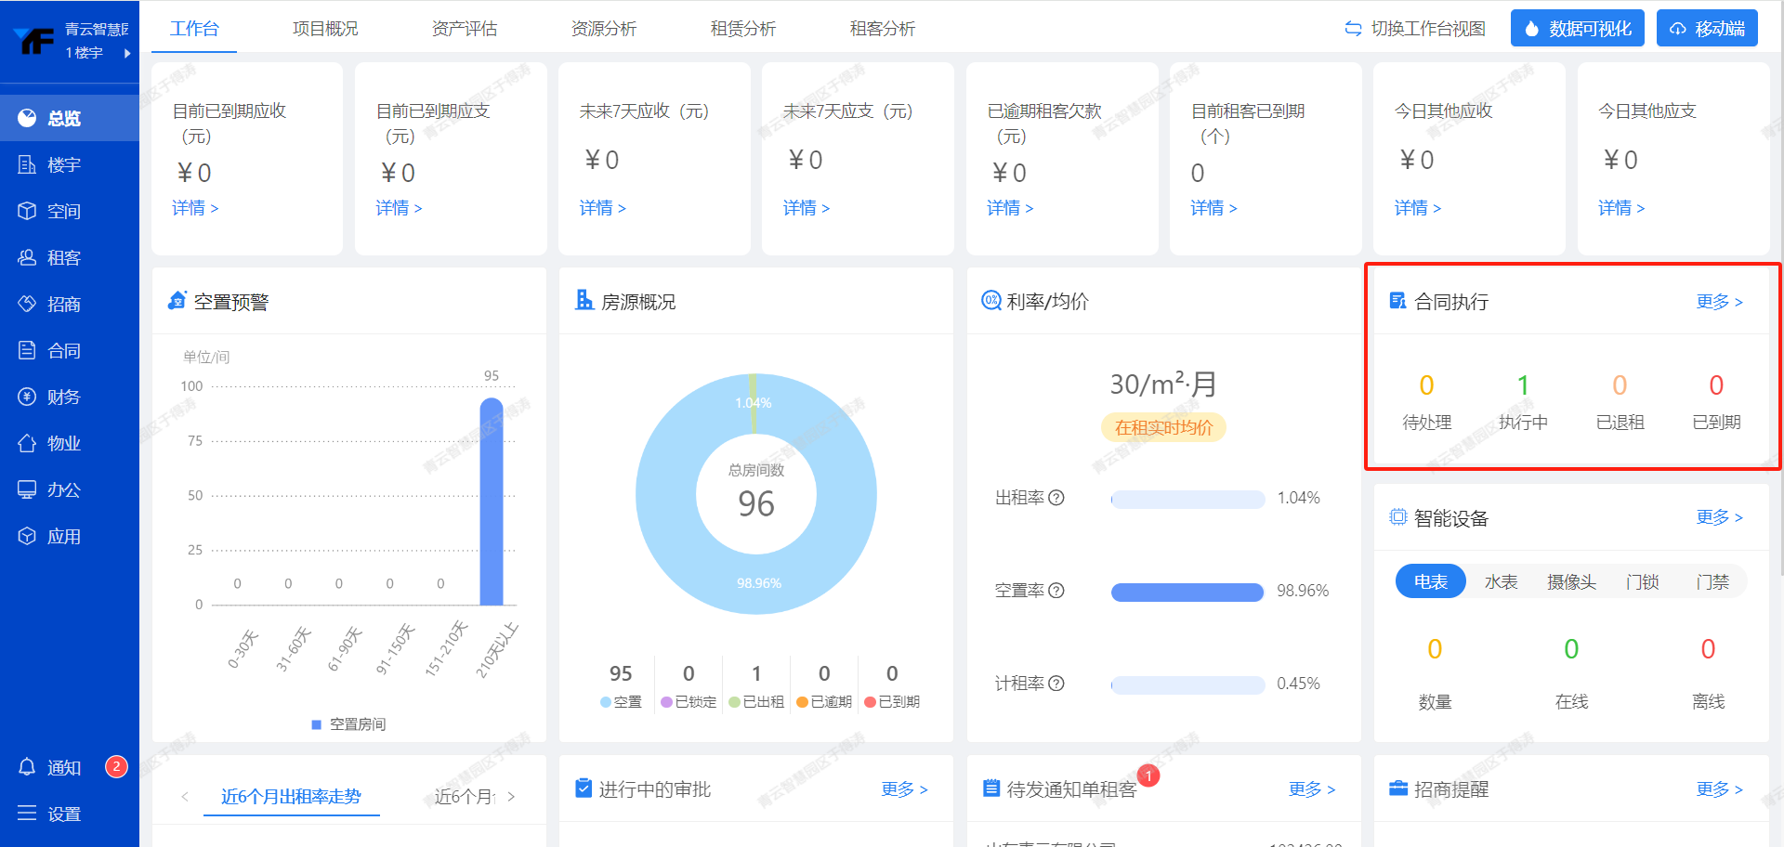Open the 租赁分析 tab
This screenshot has height=847, width=1784.
(743, 29)
